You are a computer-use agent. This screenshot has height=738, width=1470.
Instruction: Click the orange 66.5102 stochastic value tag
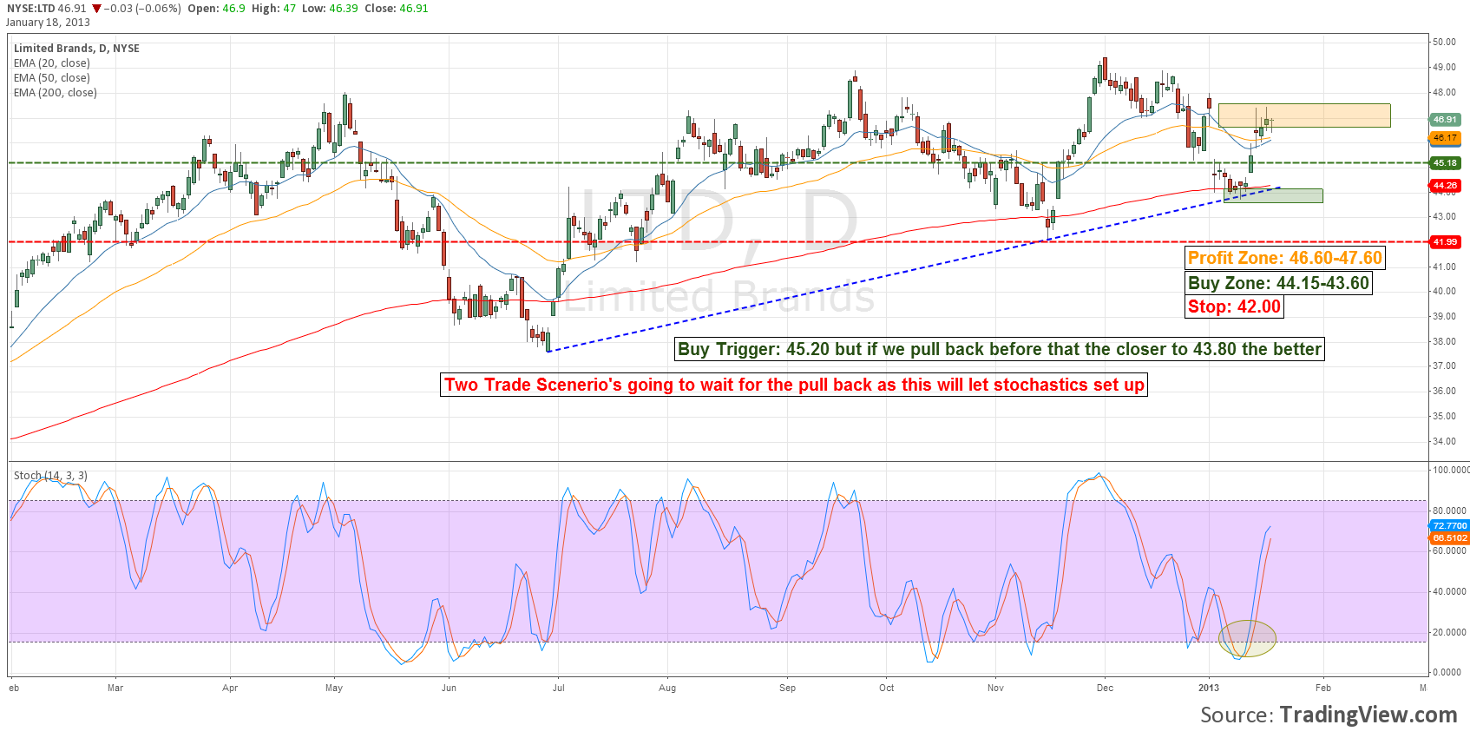point(1449,538)
